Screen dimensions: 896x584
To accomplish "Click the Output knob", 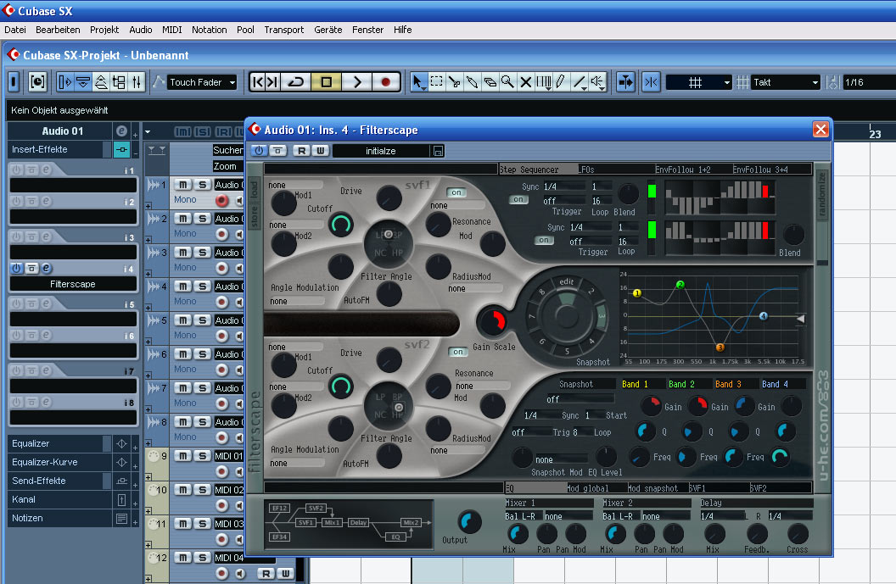I will pos(469,522).
